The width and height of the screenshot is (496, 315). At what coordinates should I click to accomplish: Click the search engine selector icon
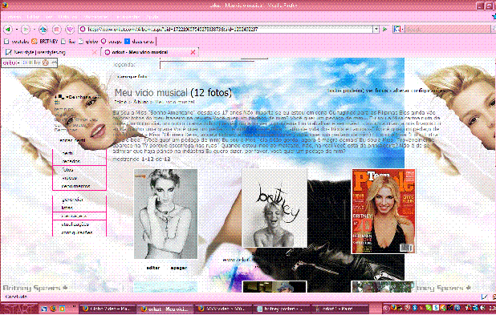(x=397, y=29)
